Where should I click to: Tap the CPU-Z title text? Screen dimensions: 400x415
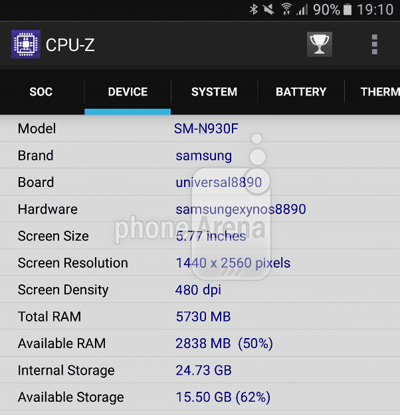pos(70,44)
